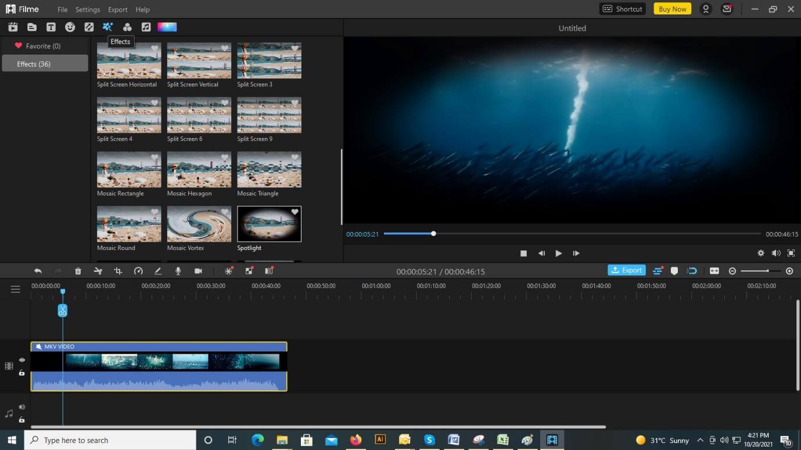Viewport: 801px width, 450px height.
Task: Open the Transitions icon in top toolbar
Action: point(89,27)
